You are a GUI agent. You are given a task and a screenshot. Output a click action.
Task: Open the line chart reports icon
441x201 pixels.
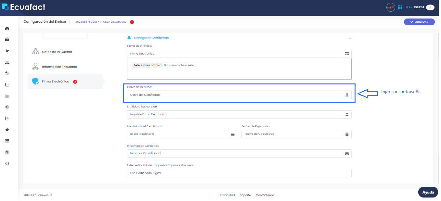click(x=7, y=84)
